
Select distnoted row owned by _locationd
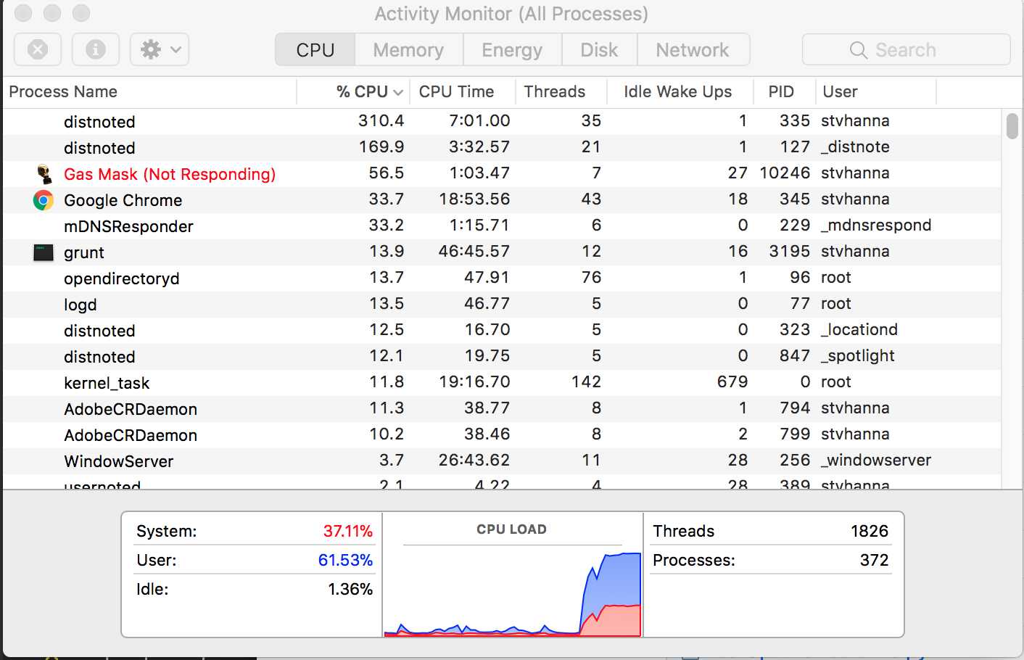502,330
